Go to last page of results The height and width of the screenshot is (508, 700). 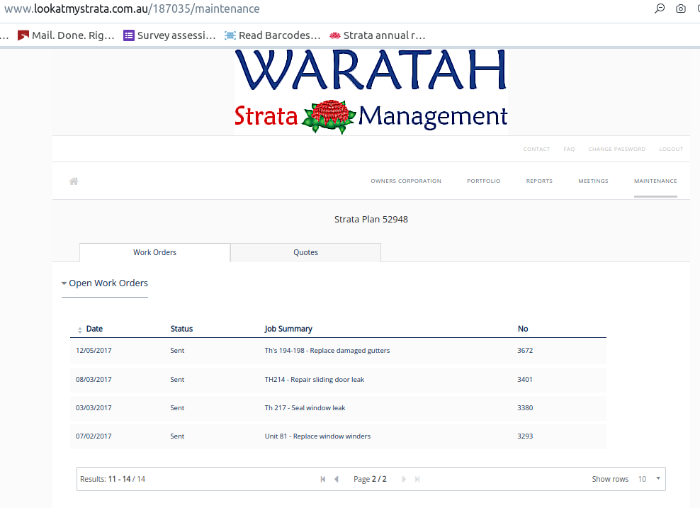click(x=417, y=479)
